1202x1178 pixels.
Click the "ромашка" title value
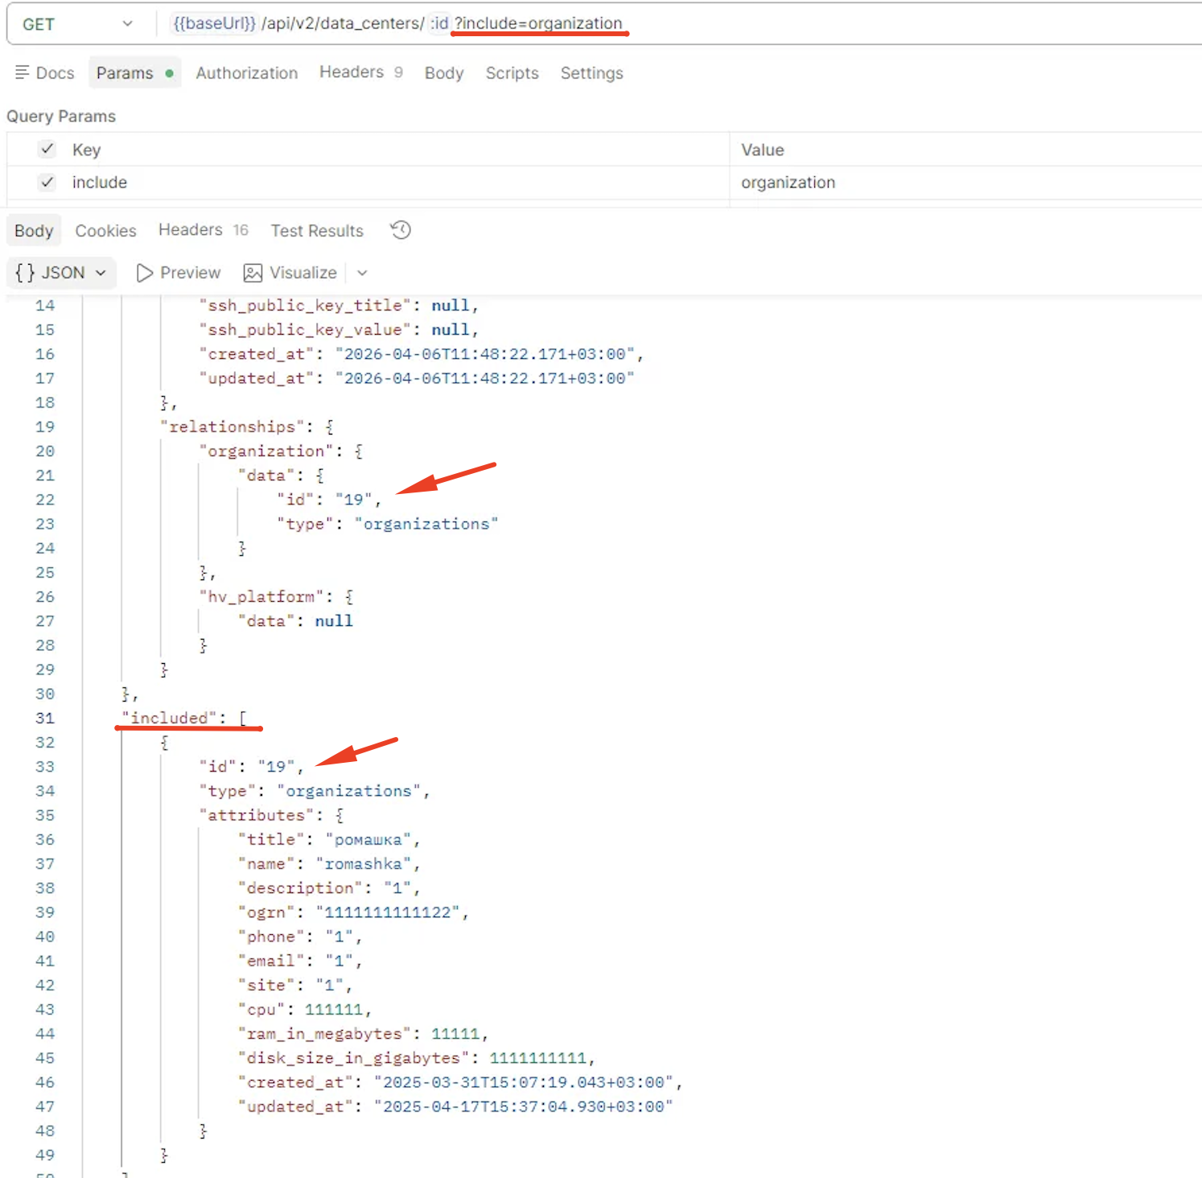368,839
